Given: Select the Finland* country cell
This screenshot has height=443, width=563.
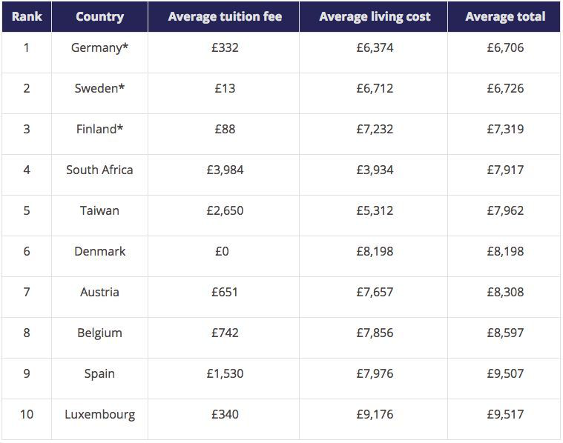Looking at the screenshot, I should point(99,129).
